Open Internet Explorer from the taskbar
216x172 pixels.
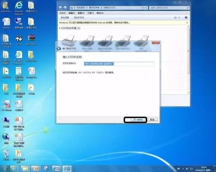14,168
